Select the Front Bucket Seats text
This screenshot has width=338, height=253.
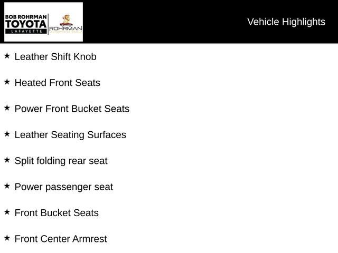(57, 213)
